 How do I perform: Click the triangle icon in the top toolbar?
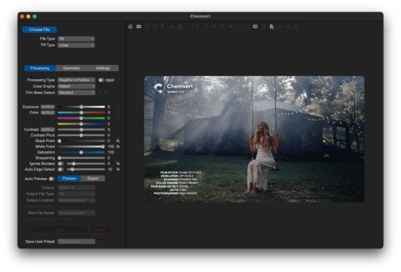click(x=171, y=27)
